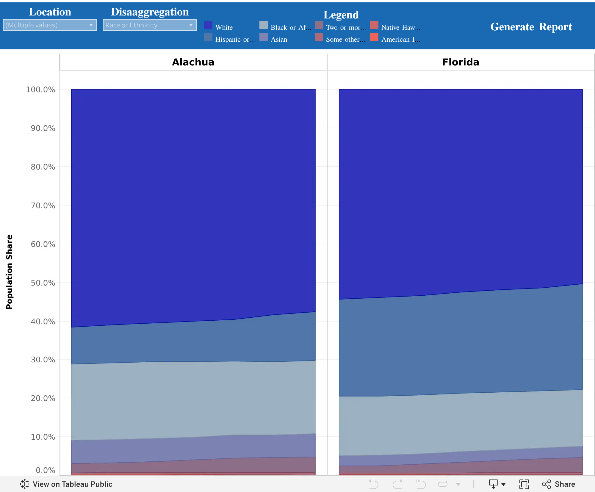Select the Asian legend swatch

pyautogui.click(x=264, y=37)
